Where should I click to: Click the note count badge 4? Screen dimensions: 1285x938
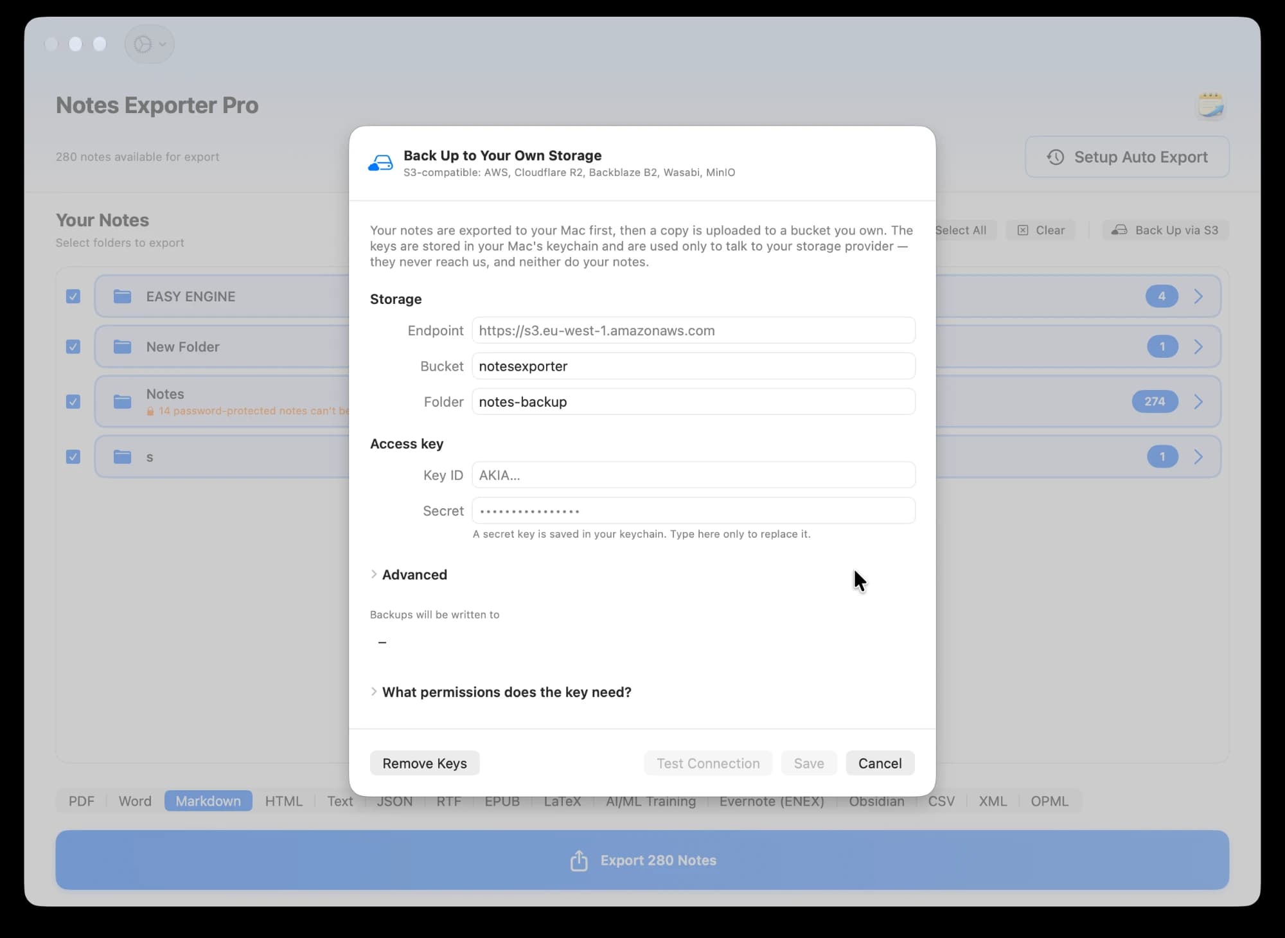1162,296
